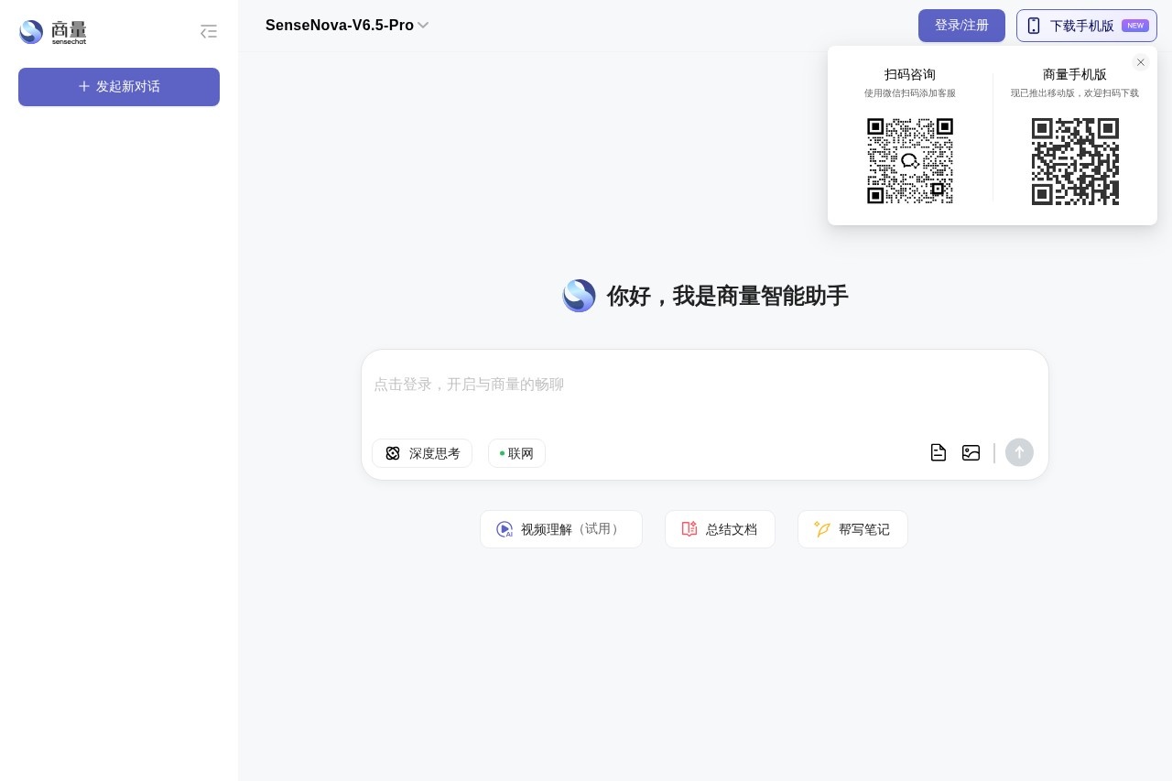Image resolution: width=1172 pixels, height=781 pixels.
Task: Enable 深度思考 deep thinking mode
Action: point(421,453)
